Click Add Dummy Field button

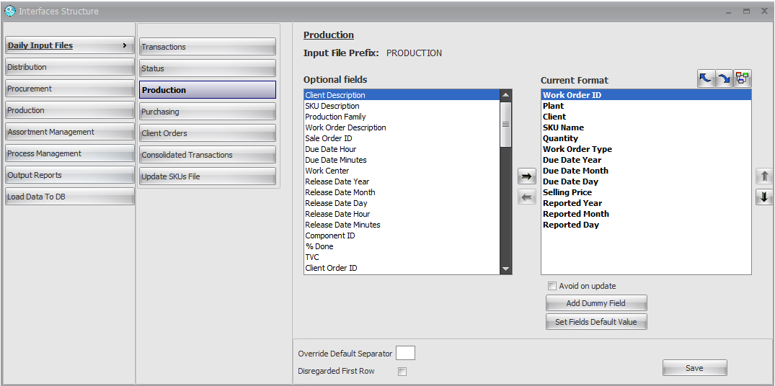pos(596,303)
